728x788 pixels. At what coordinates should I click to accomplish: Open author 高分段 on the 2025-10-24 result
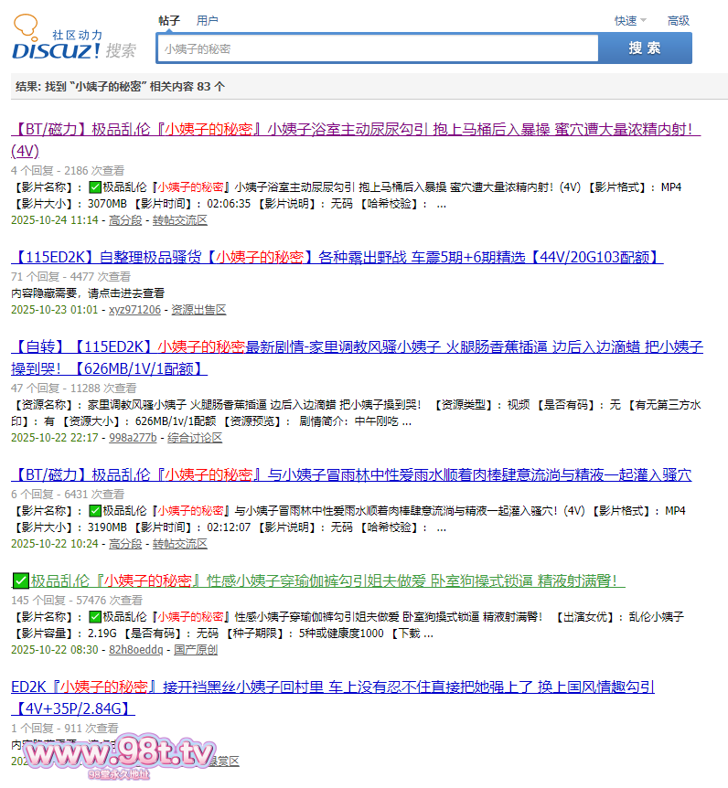pos(125,220)
